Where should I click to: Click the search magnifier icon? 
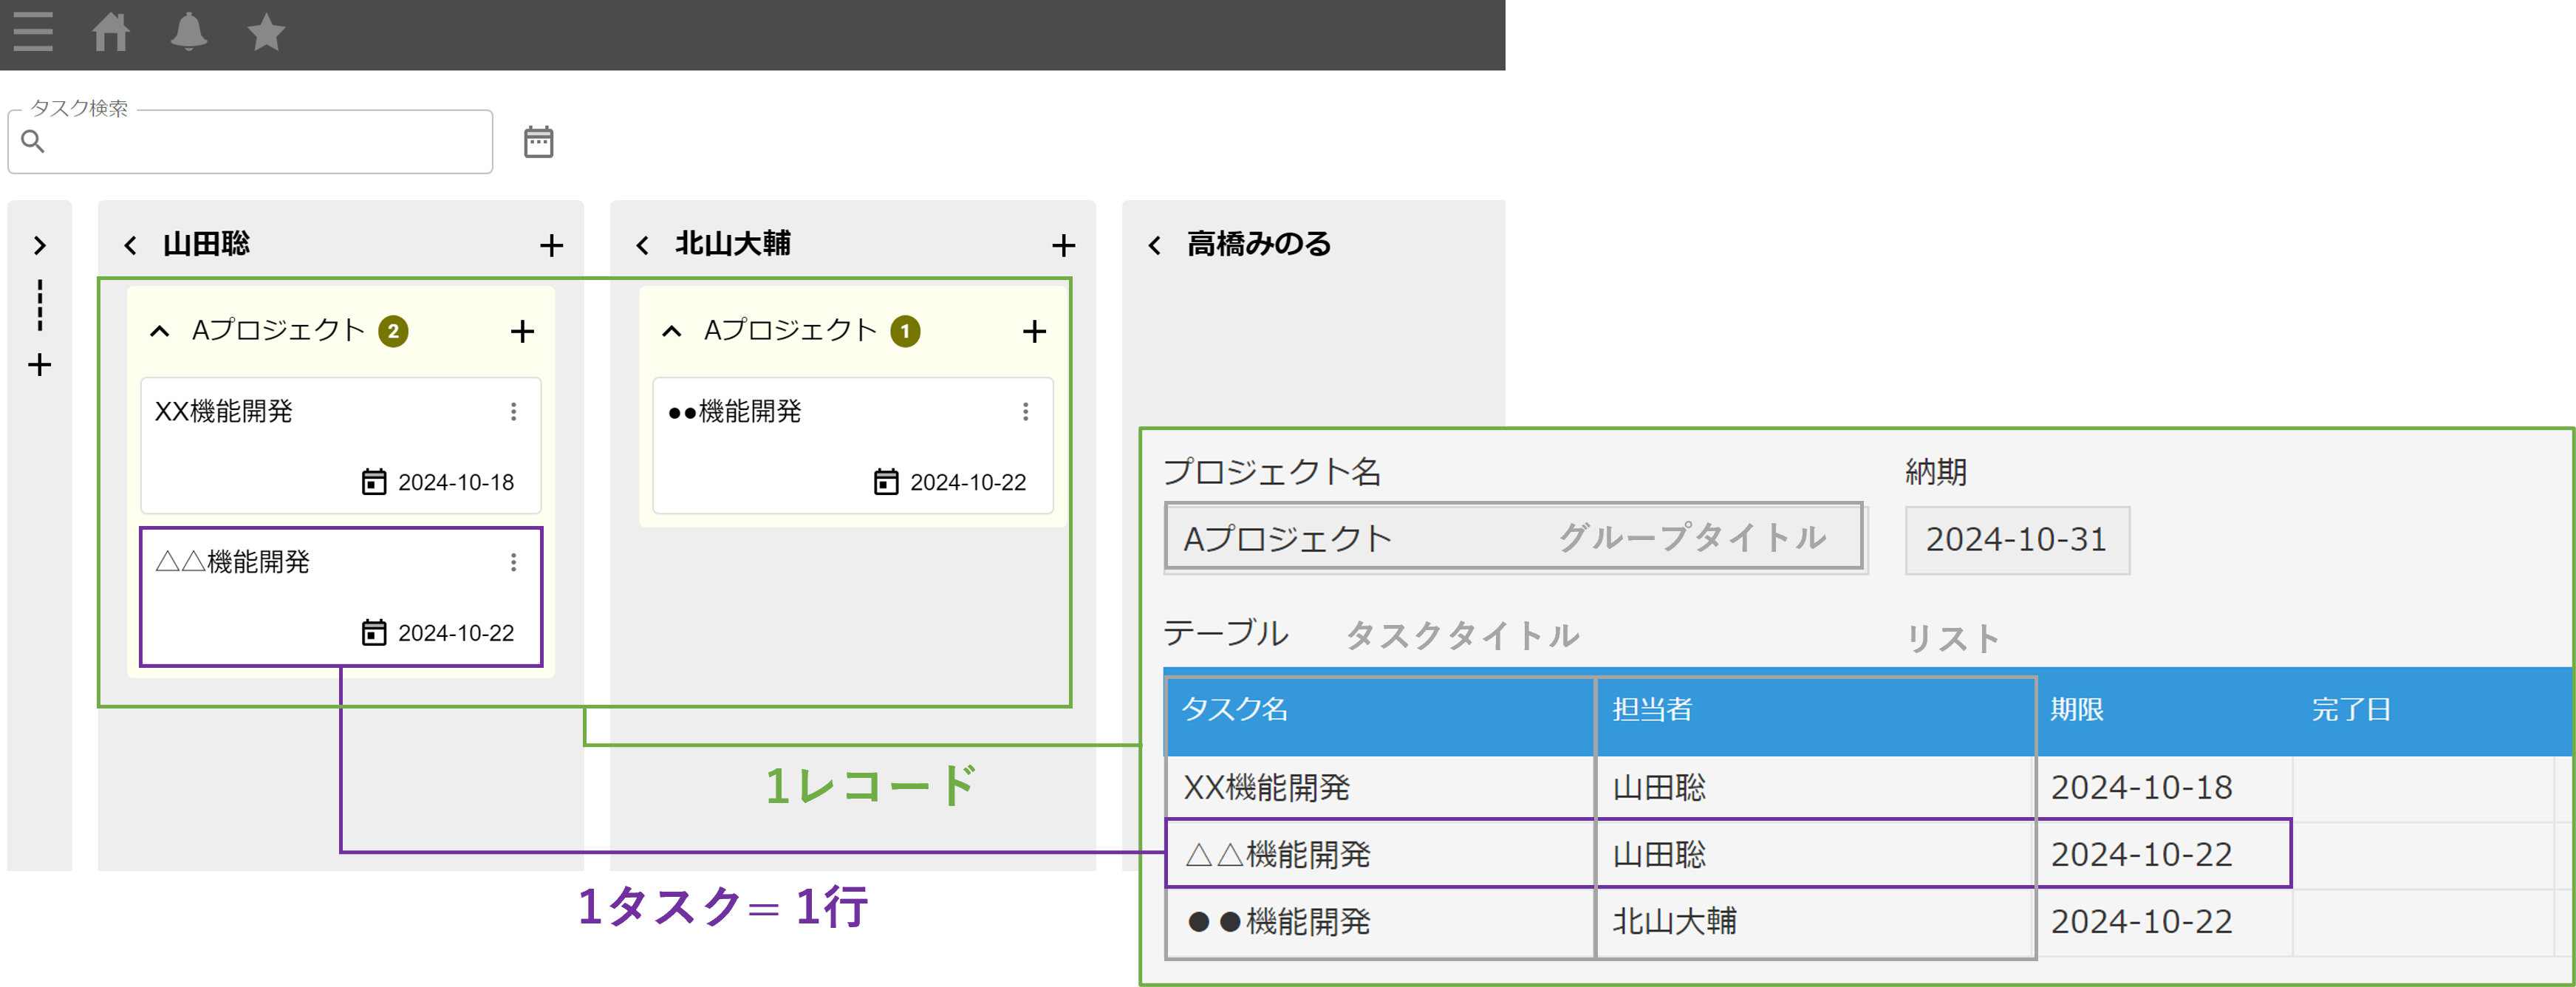[x=33, y=141]
